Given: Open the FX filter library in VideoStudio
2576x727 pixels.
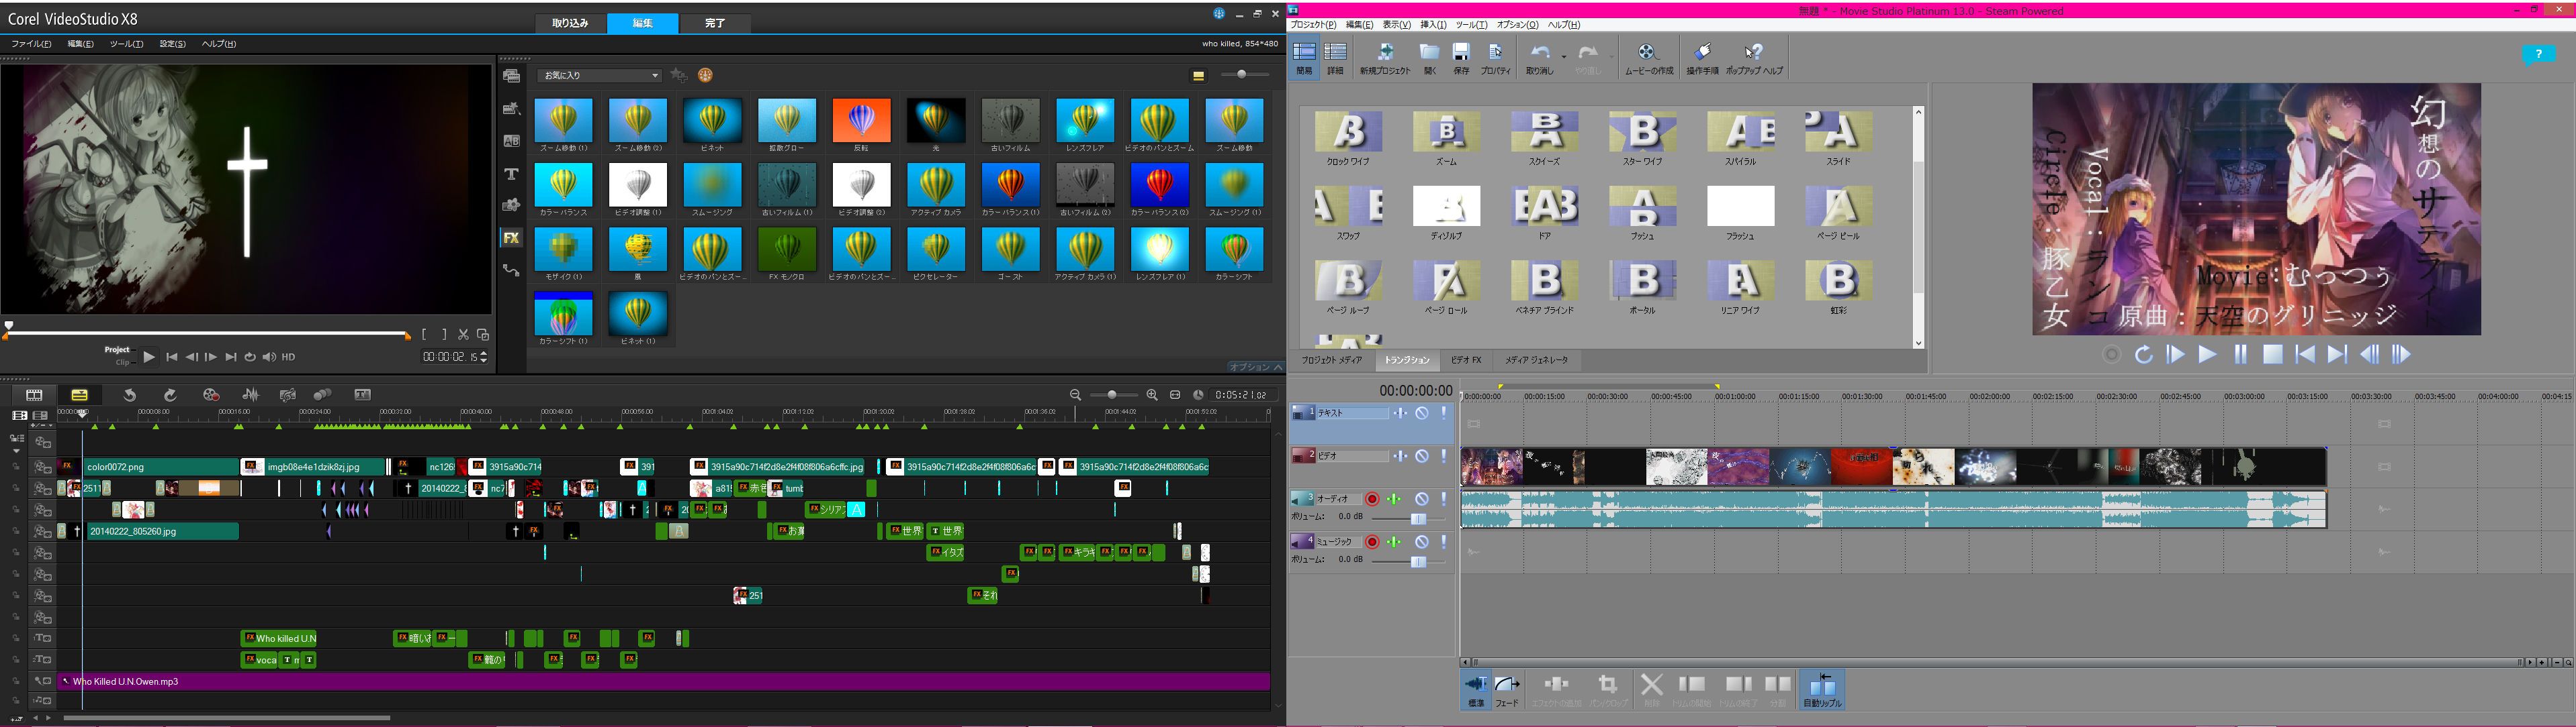Looking at the screenshot, I should (511, 237).
